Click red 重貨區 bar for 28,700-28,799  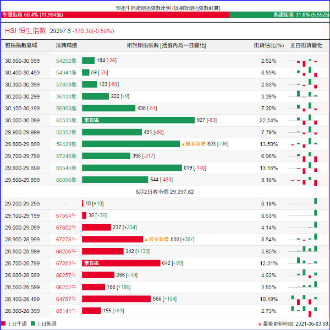click(121, 263)
